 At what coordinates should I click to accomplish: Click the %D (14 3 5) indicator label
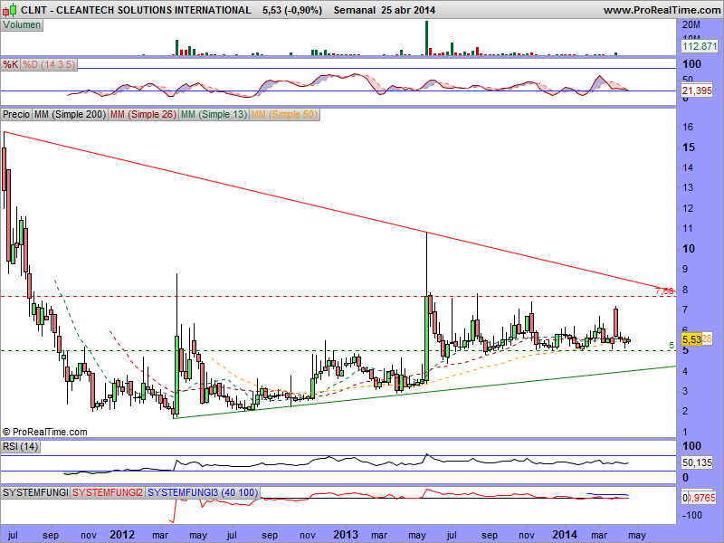tap(49, 64)
